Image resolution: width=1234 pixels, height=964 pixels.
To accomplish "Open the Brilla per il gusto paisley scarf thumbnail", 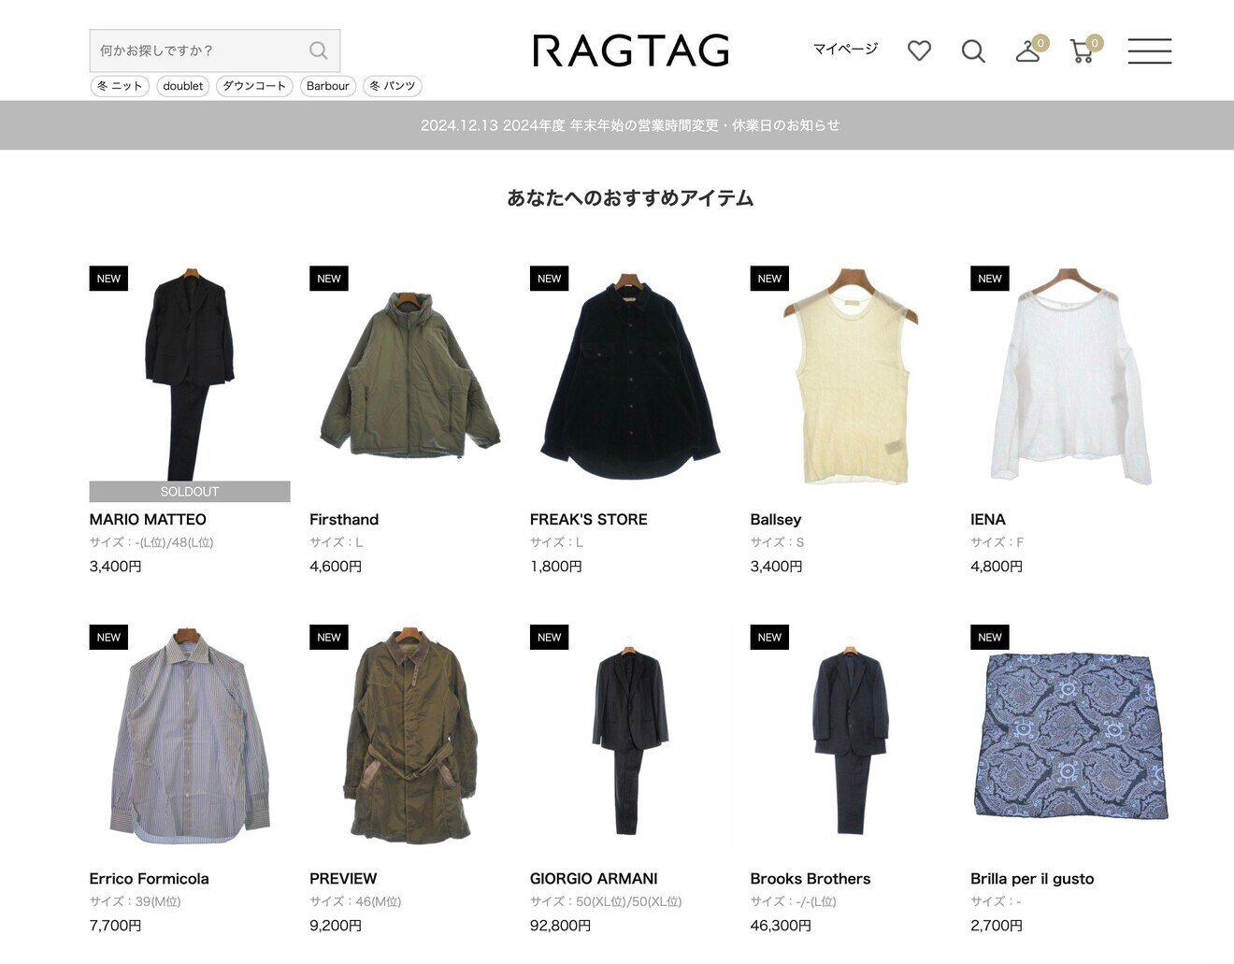I will click(x=1070, y=734).
